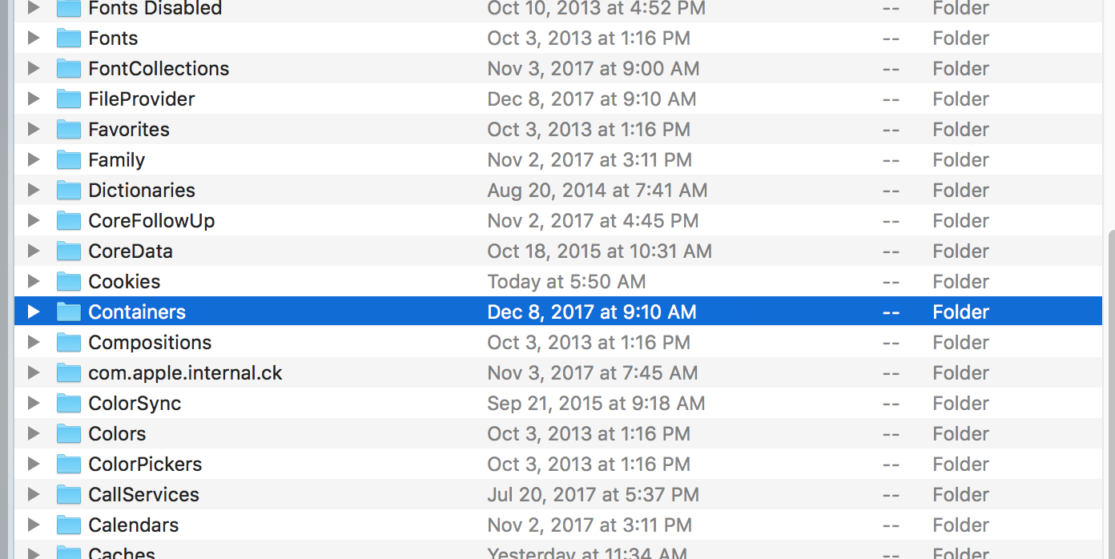Click the left scrollbar area
Viewport: 1115px width, 559px height.
(6, 280)
